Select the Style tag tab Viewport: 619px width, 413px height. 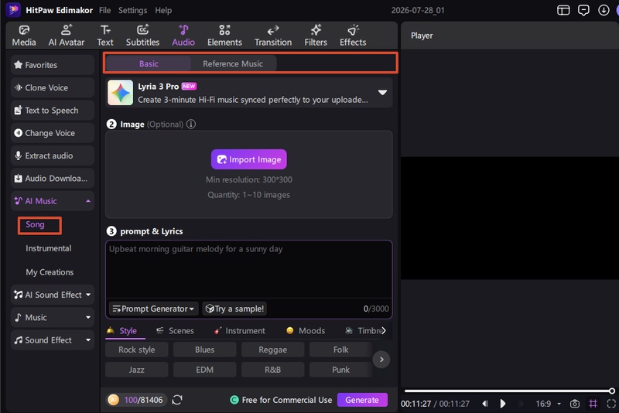coord(125,330)
